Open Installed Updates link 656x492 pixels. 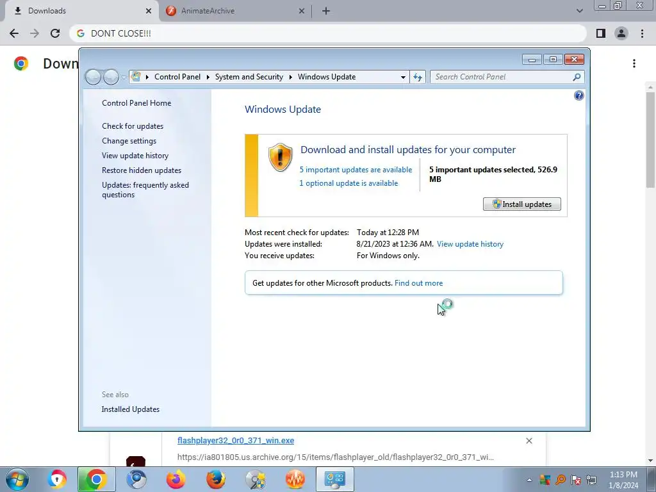tap(131, 409)
